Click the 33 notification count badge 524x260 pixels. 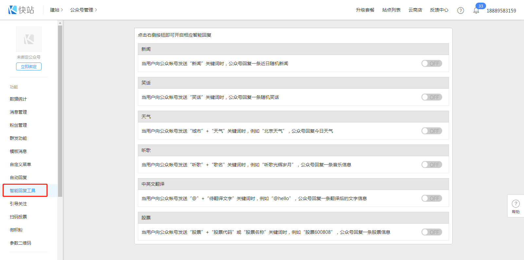[x=480, y=6]
